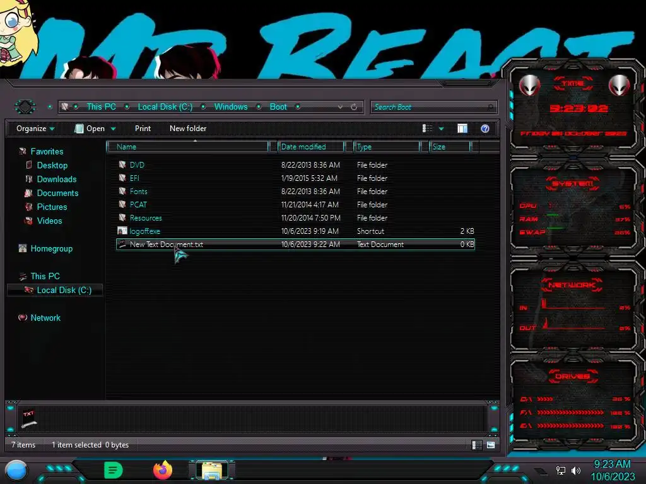Open the network tray icon

coord(561,470)
